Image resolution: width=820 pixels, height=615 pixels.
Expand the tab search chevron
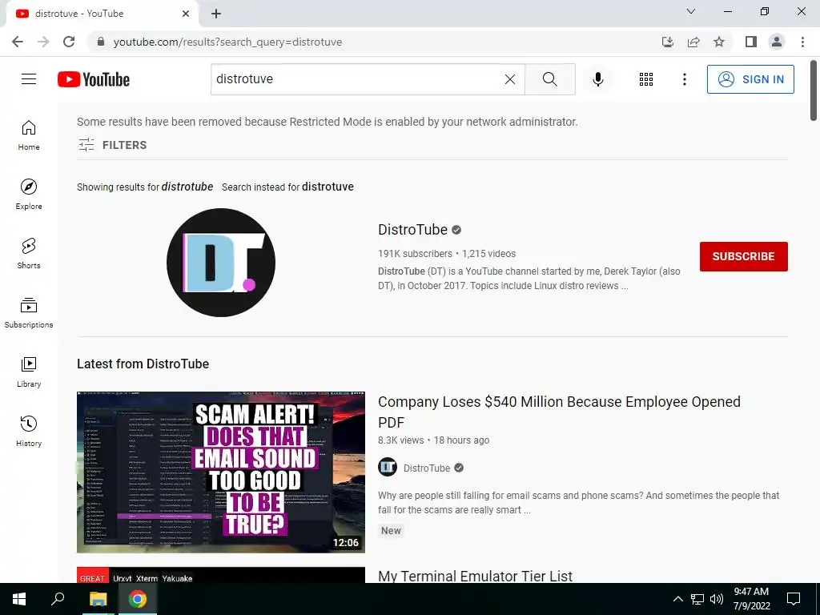pyautogui.click(x=691, y=11)
